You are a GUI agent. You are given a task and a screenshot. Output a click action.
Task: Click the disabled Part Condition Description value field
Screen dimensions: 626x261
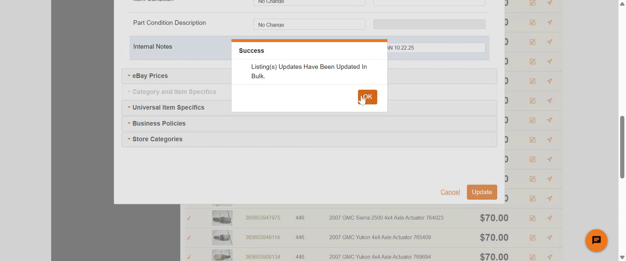pyautogui.click(x=429, y=24)
